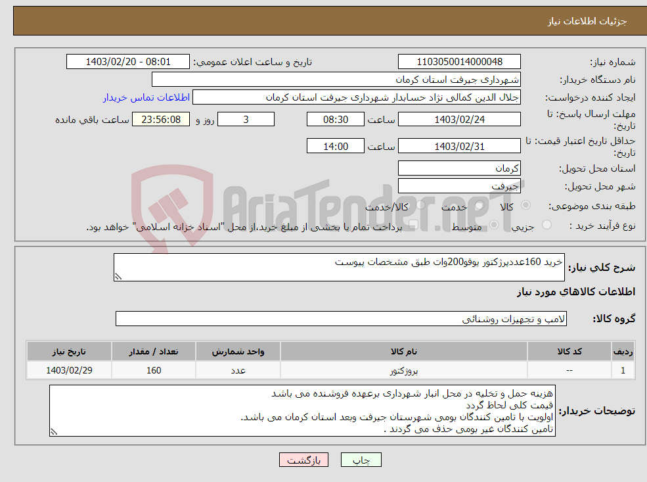Grab the description textarea resize handle
647x482 pixels.
(x=118, y=277)
